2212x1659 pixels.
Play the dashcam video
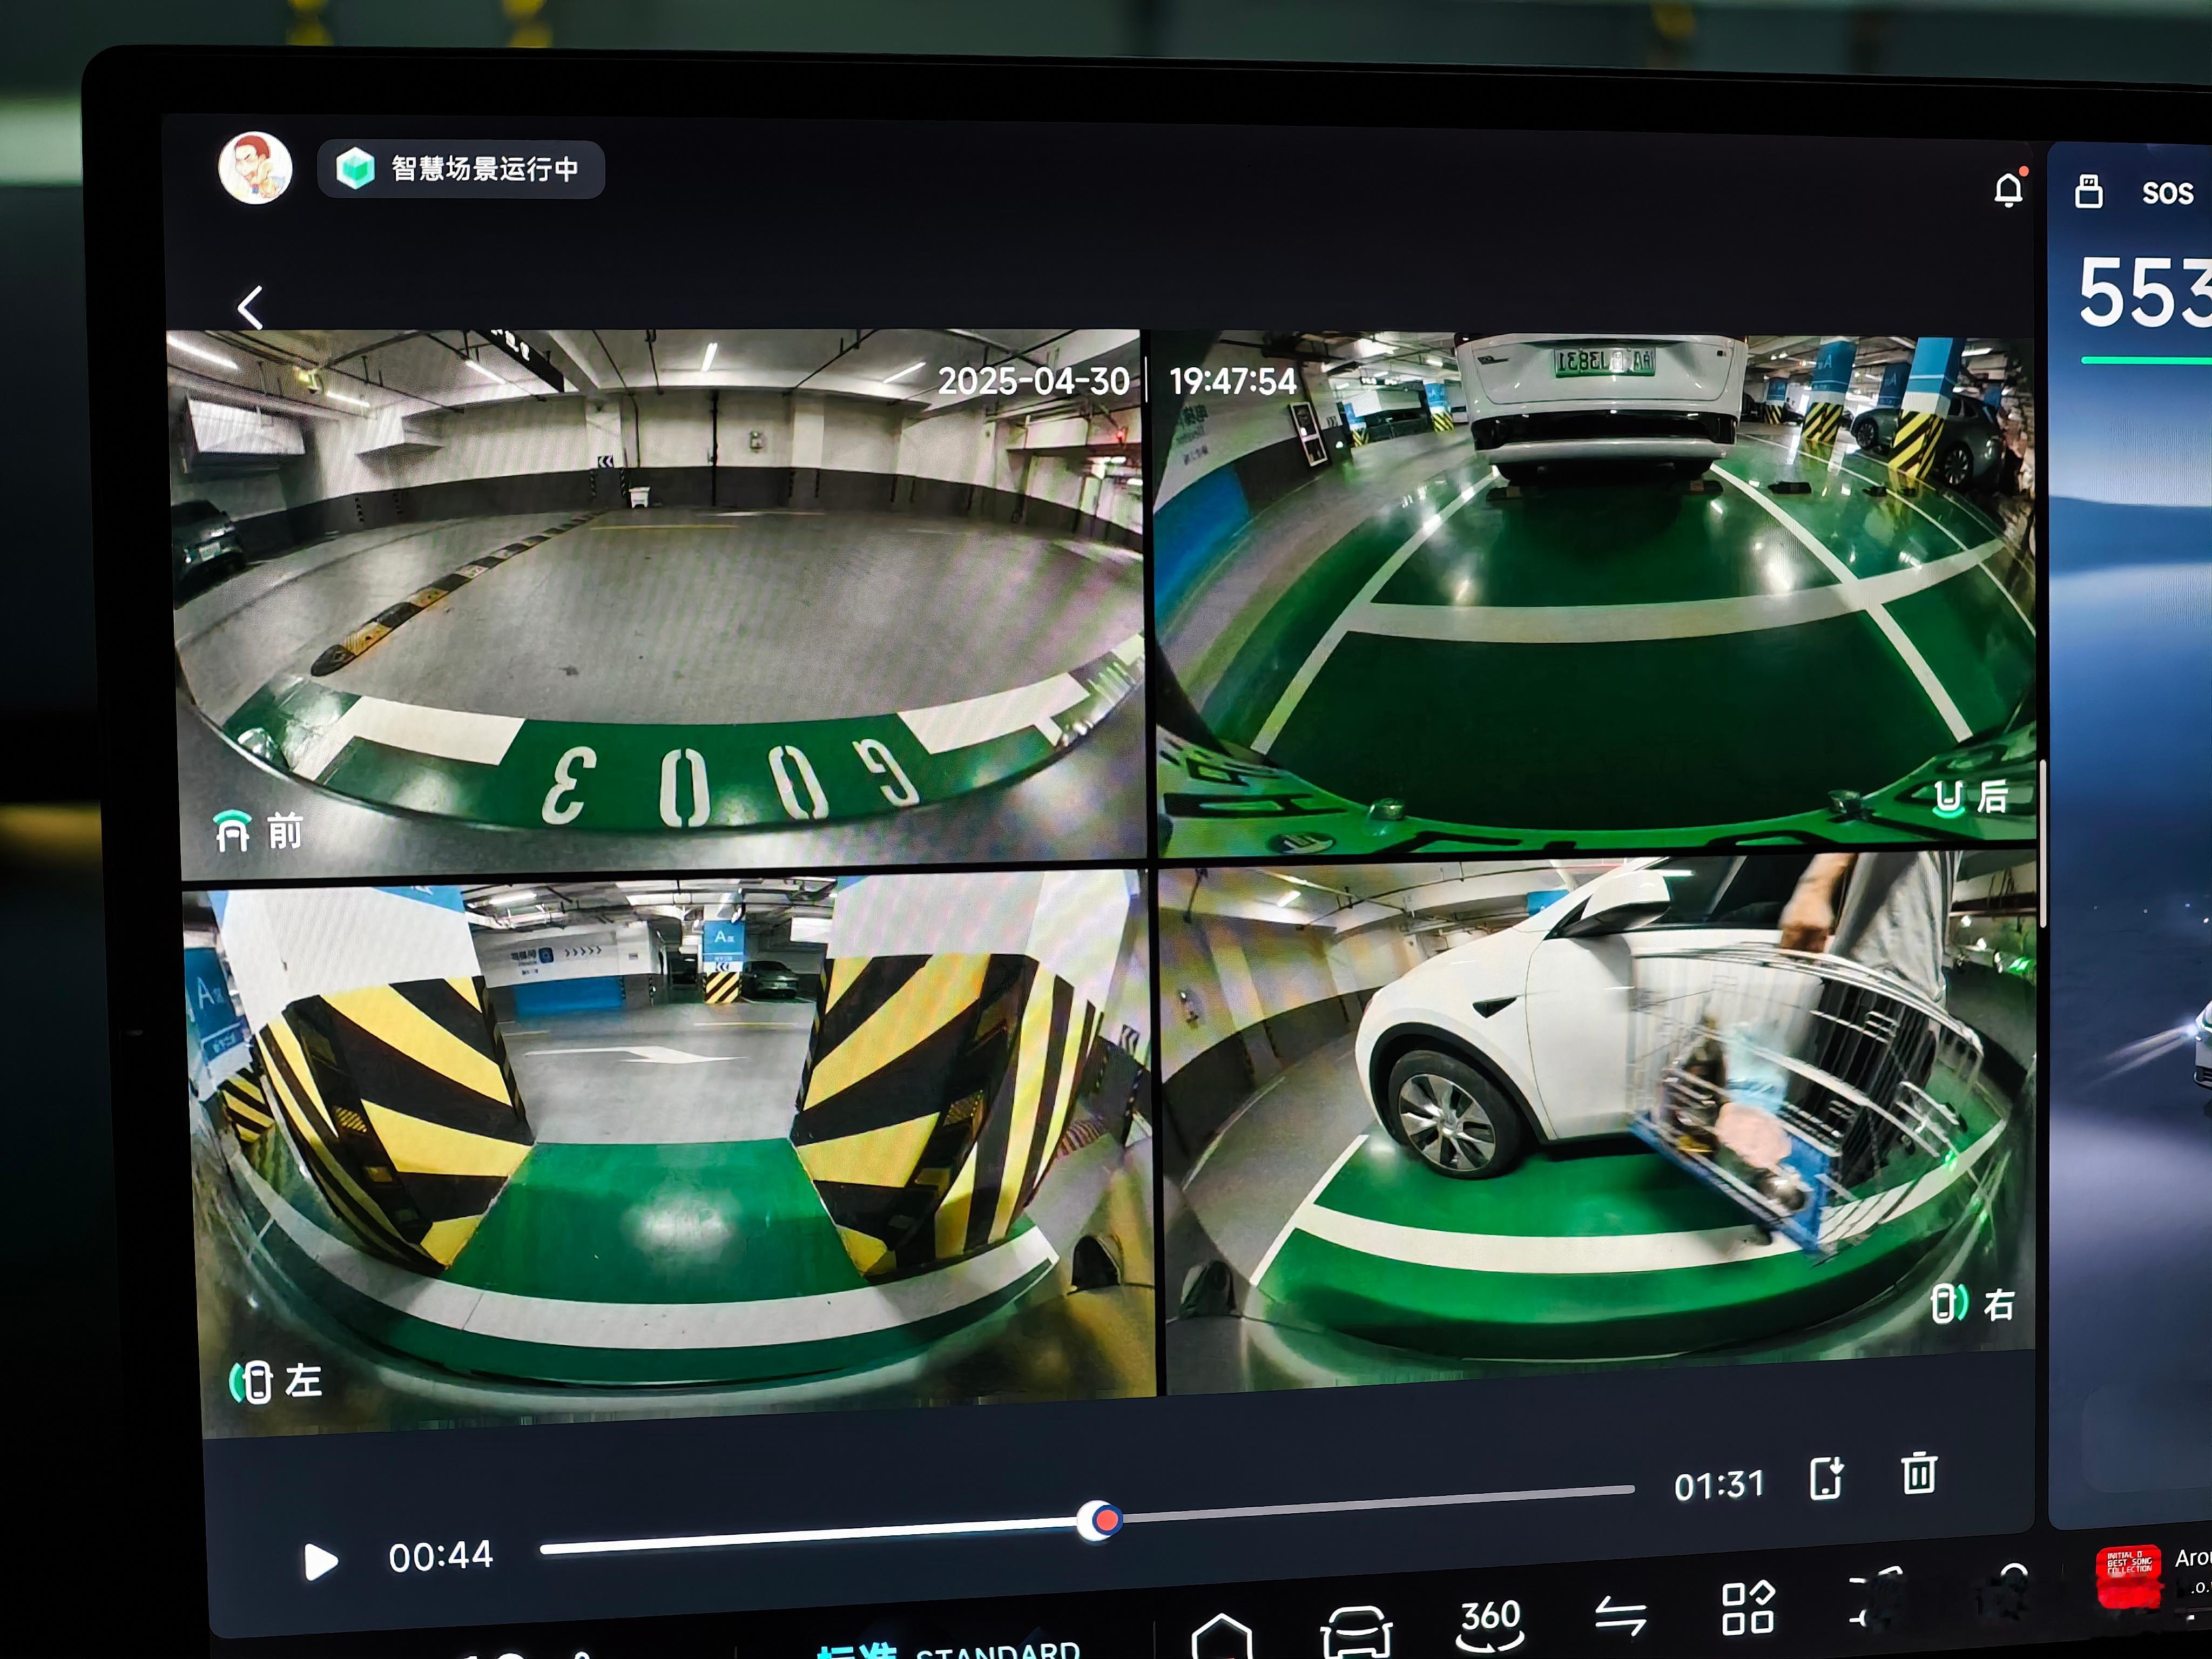pyautogui.click(x=319, y=1561)
